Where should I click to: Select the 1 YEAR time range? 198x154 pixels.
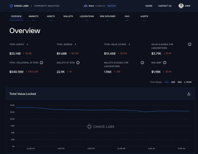[188, 82]
